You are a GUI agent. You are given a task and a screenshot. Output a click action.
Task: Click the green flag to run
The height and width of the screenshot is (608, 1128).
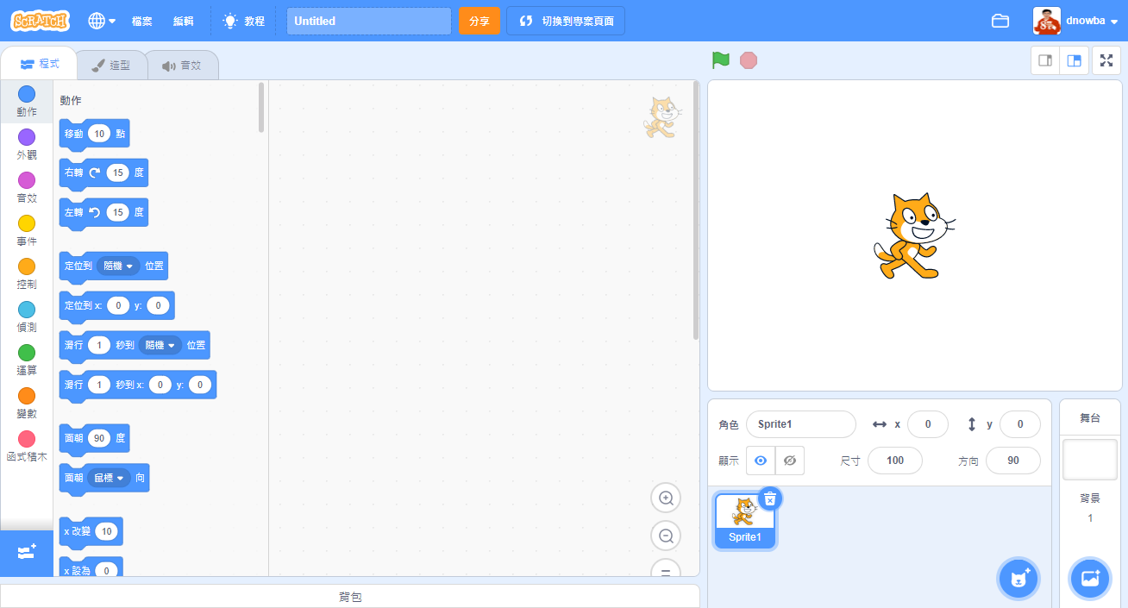721,60
